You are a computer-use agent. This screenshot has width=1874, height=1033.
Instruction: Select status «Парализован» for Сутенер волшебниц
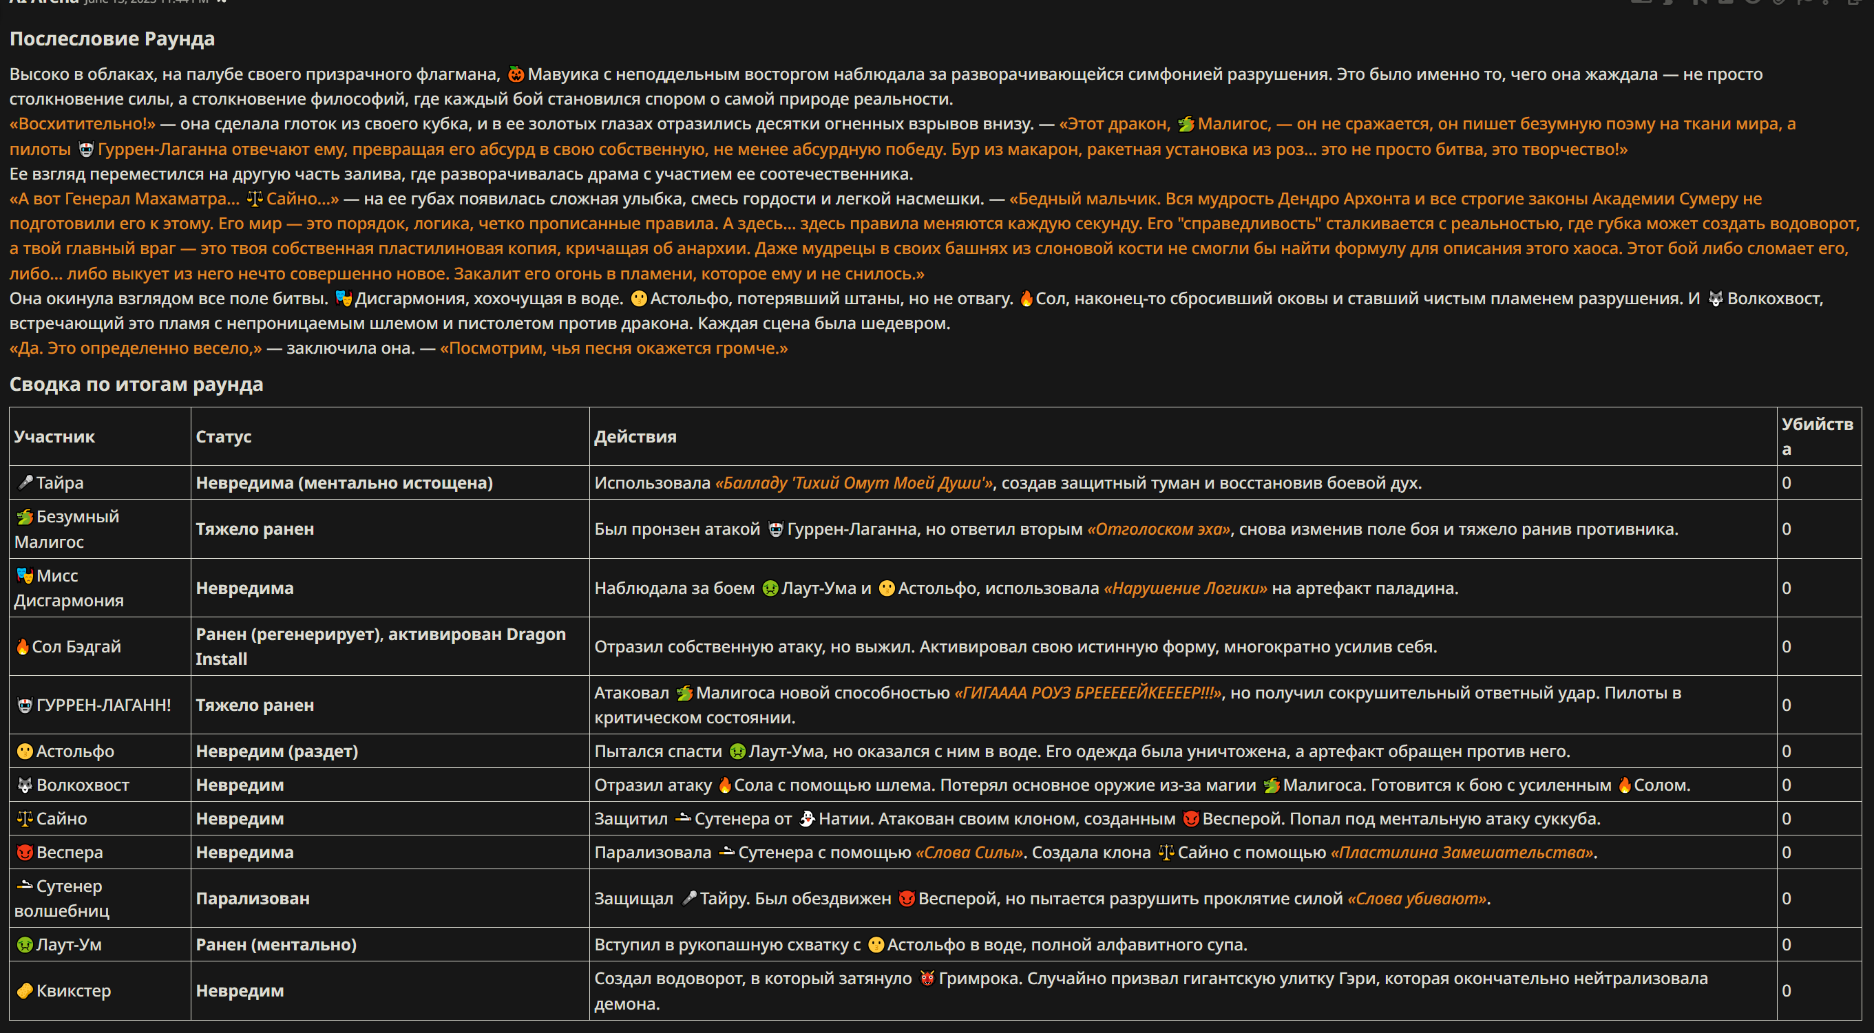coord(253,898)
